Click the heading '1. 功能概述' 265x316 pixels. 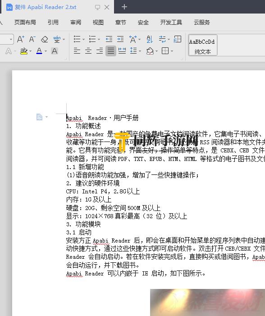point(83,126)
